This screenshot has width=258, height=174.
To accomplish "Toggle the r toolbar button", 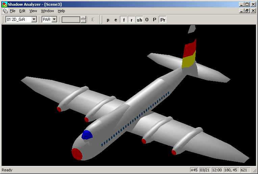I will [x=131, y=20].
